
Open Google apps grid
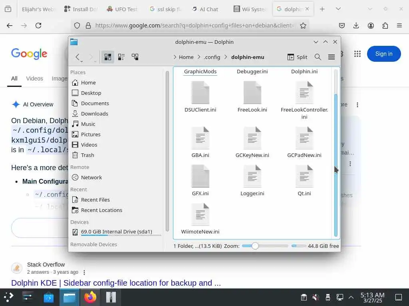pos(357,54)
